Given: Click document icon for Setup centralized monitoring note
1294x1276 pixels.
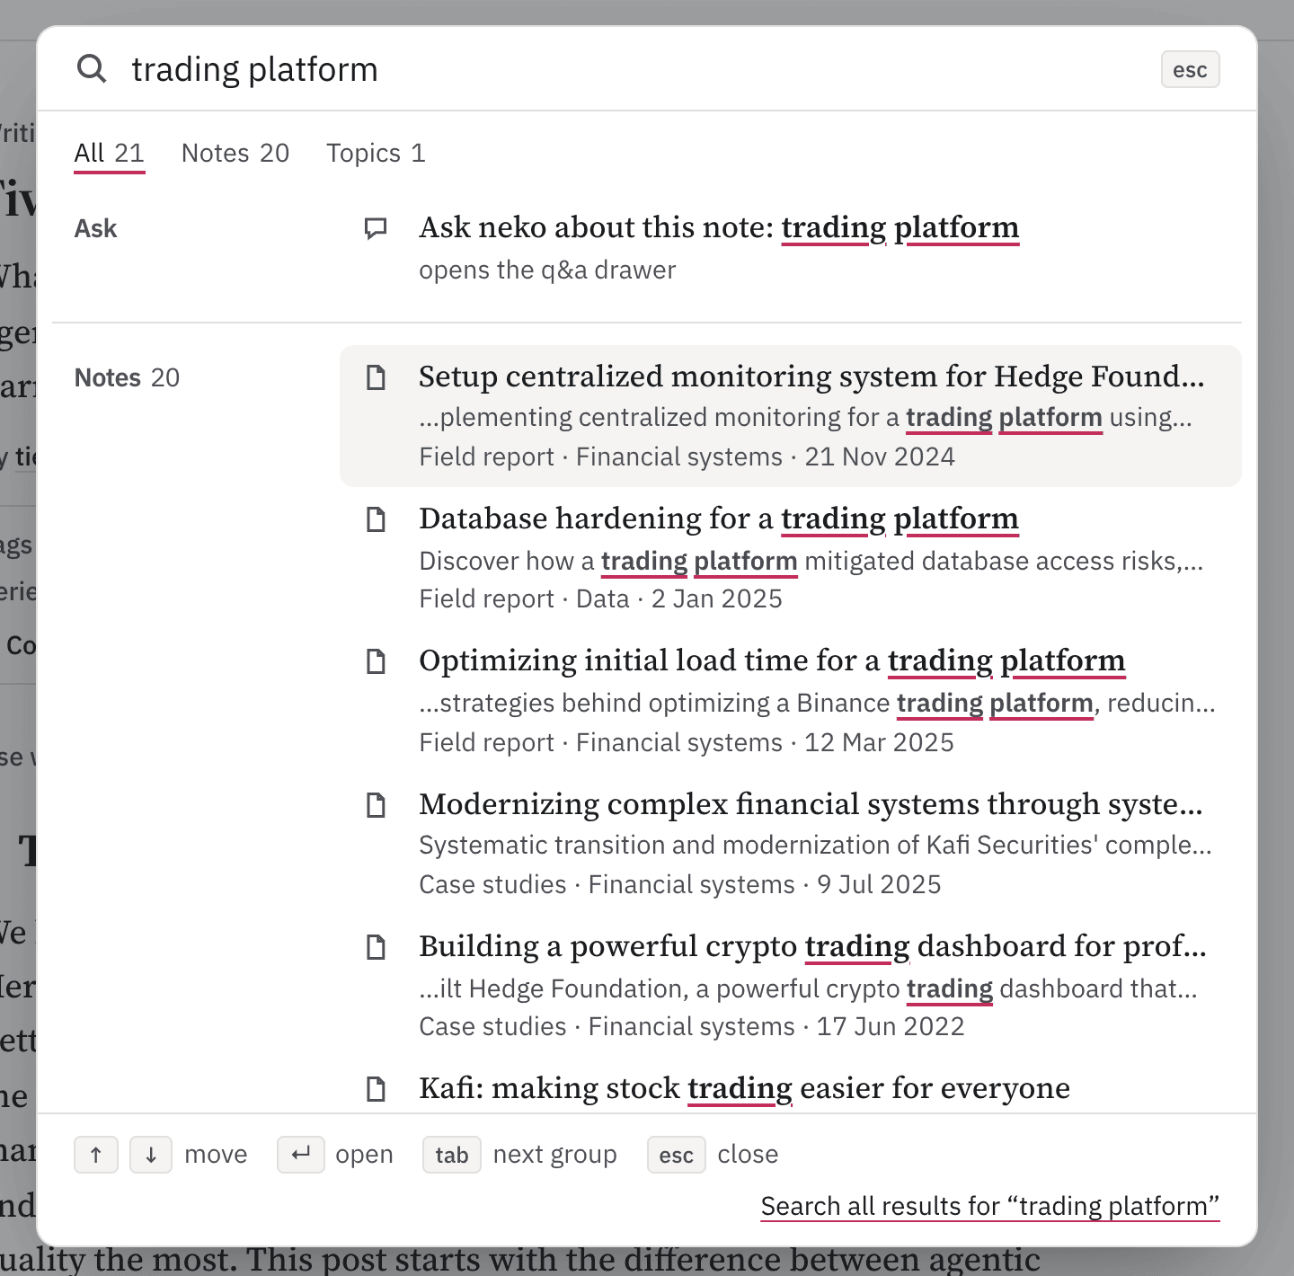Looking at the screenshot, I should tap(376, 377).
